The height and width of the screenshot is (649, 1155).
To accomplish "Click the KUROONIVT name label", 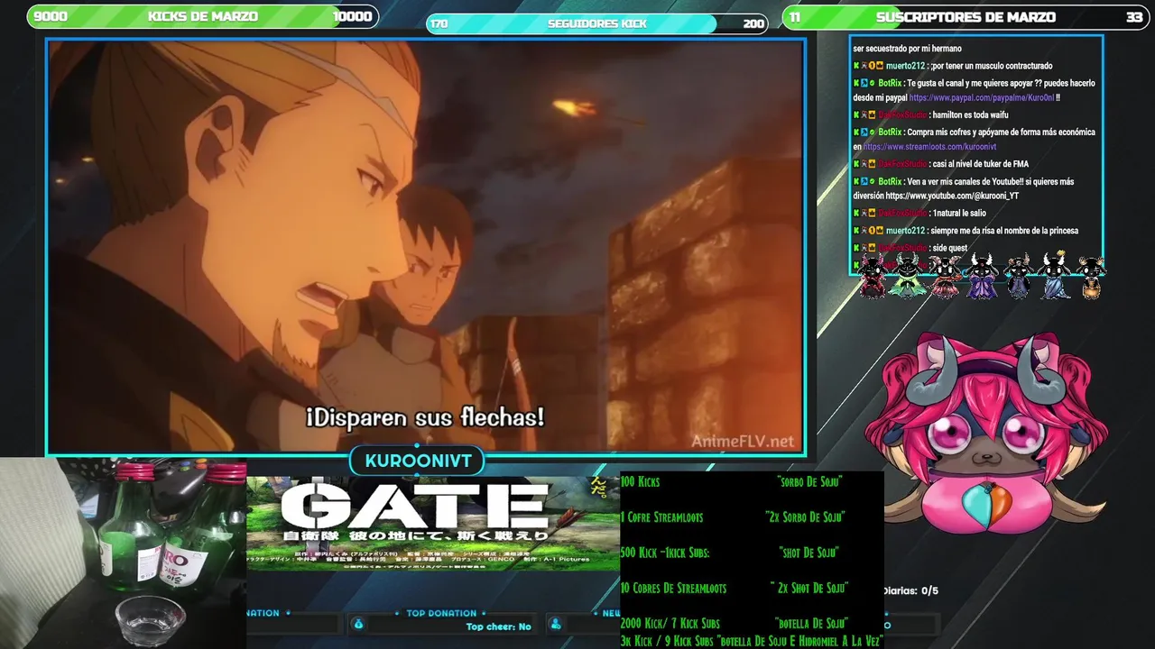I will tap(418, 461).
